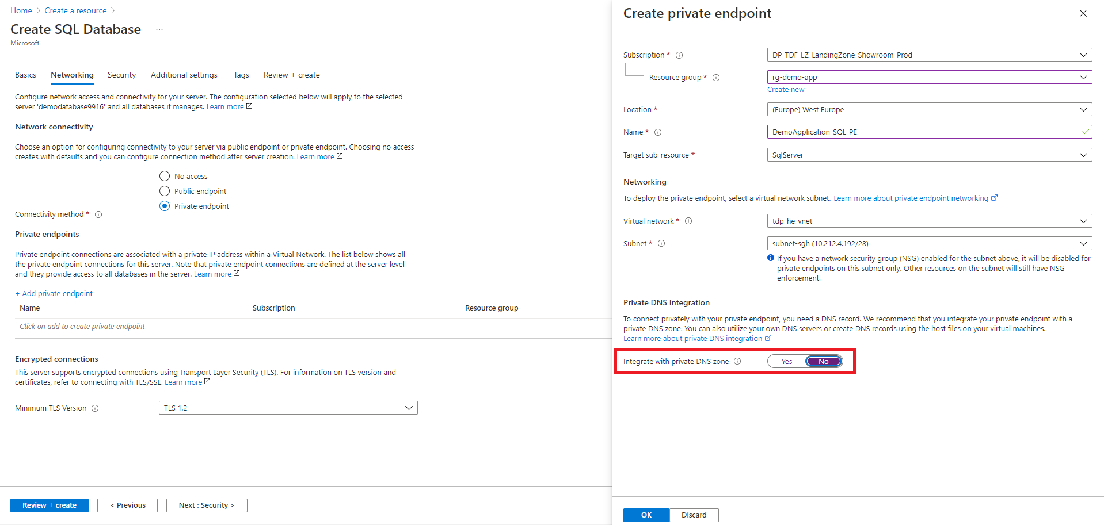Click OK in the private endpoint panel

[646, 515]
